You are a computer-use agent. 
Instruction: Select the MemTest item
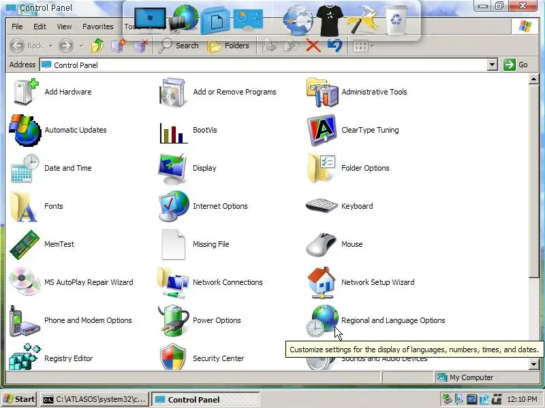tap(42, 245)
